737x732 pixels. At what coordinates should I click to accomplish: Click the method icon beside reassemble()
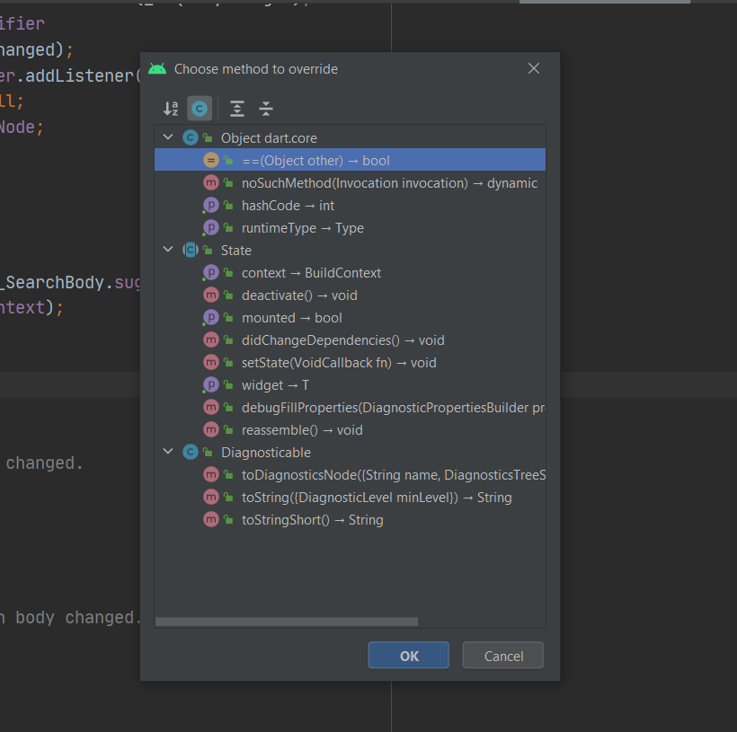click(209, 429)
